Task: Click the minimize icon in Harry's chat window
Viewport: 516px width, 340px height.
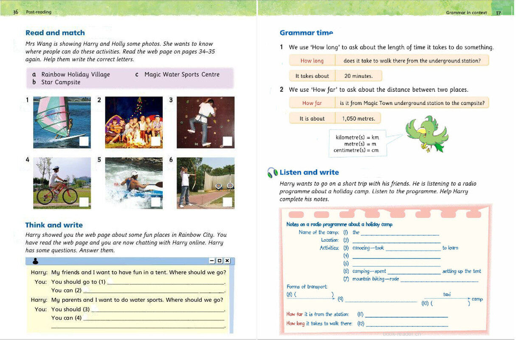Action: coord(212,261)
